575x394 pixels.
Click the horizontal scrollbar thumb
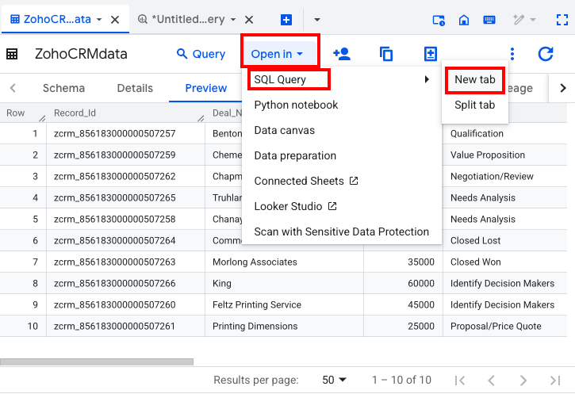tap(97, 361)
